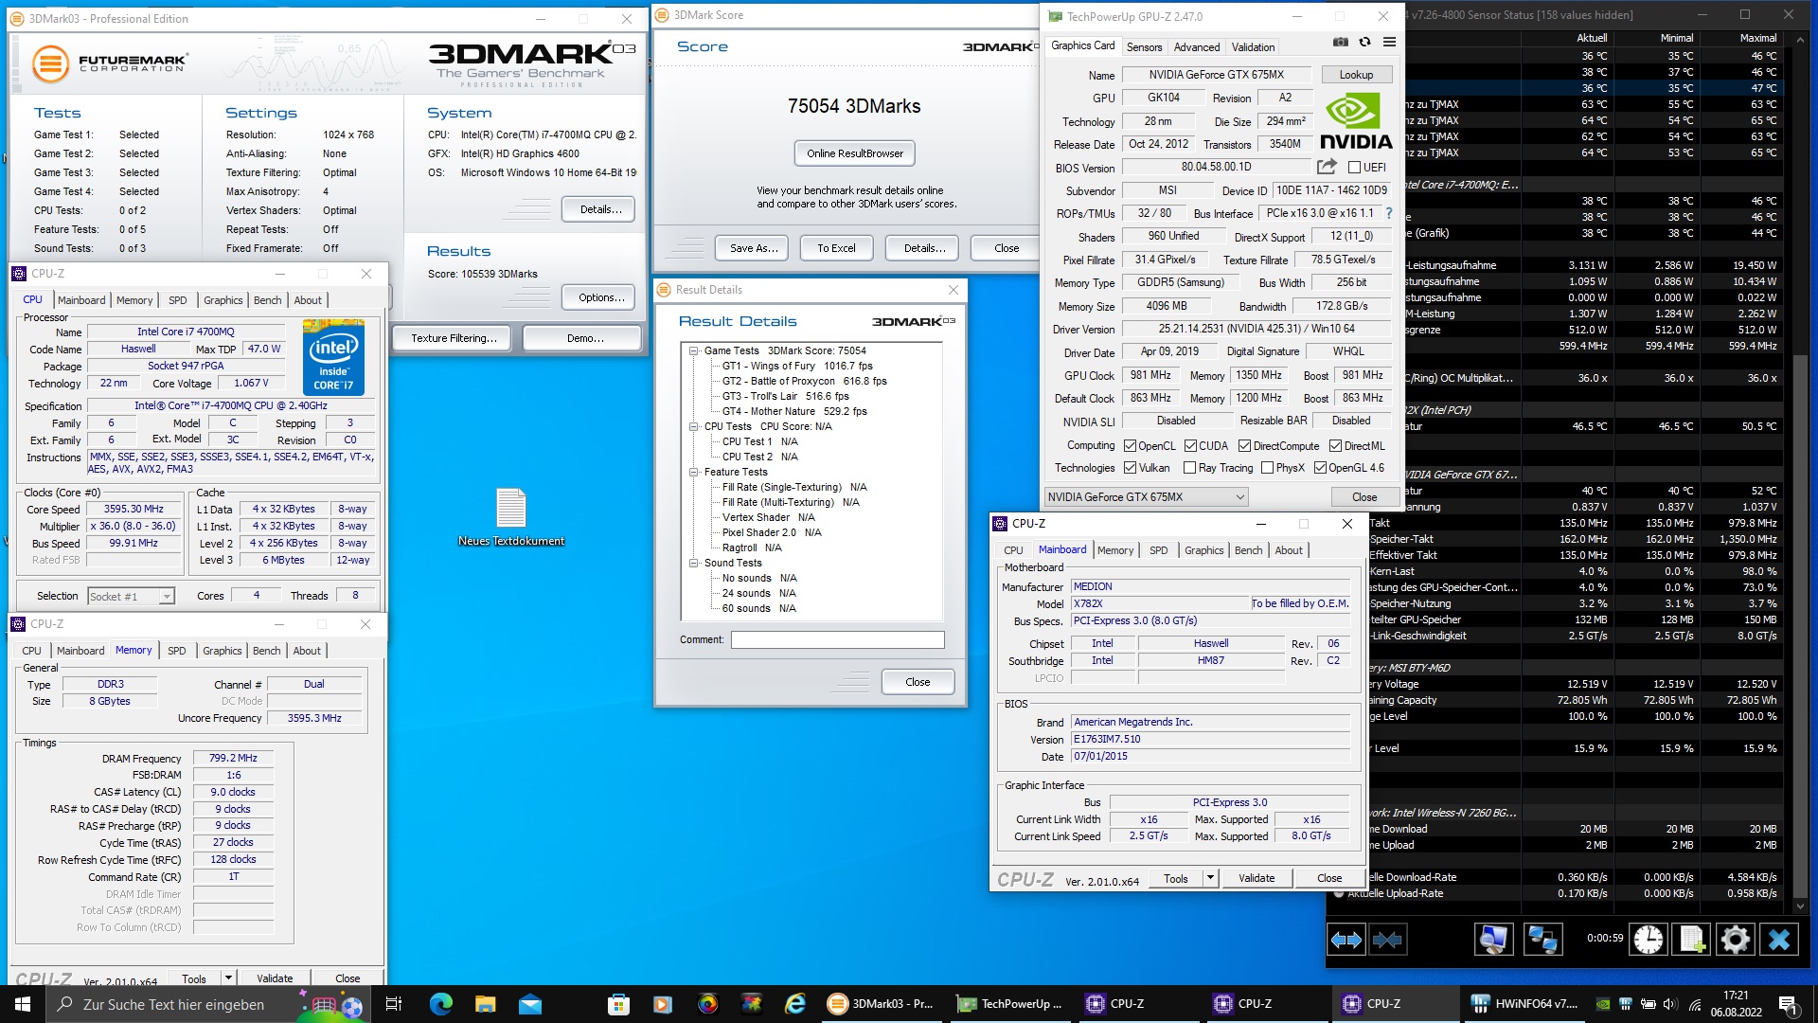Click NVIDIA tray icon
1818x1023 pixels.
click(1603, 1004)
